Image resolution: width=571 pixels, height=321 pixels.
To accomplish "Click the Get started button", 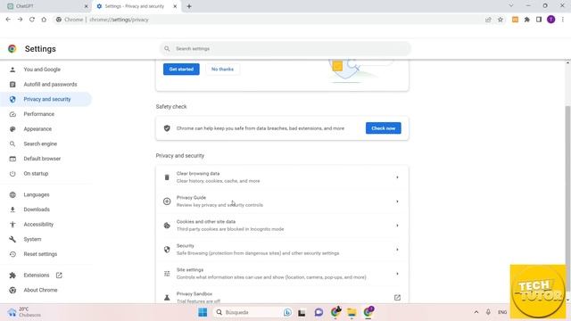I will [181, 70].
